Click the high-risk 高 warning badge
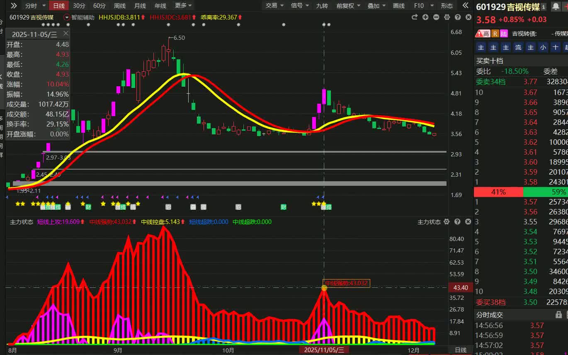Screen dimensions: 568x355 pos(483,34)
